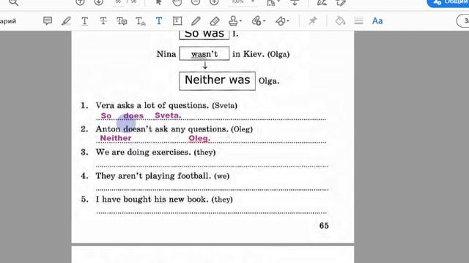Select the hand pan tool

coord(177,2)
